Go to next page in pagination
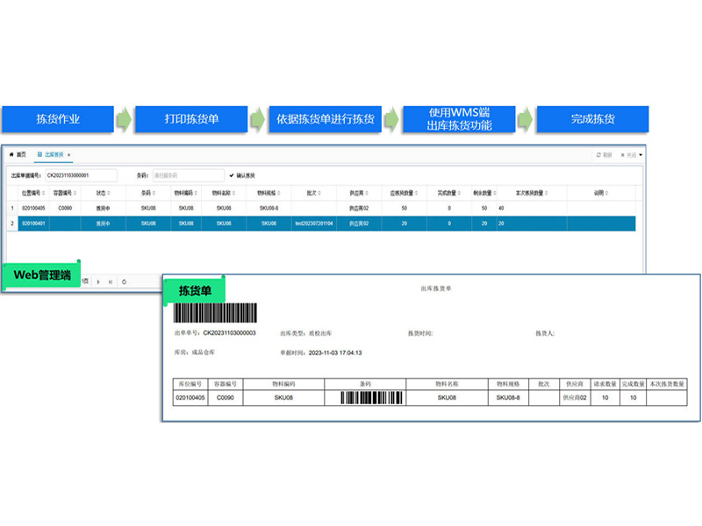The image size is (702, 526). tap(98, 281)
